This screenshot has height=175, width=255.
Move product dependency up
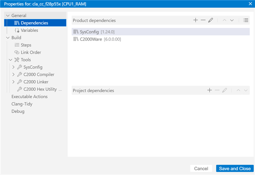[x=224, y=20]
